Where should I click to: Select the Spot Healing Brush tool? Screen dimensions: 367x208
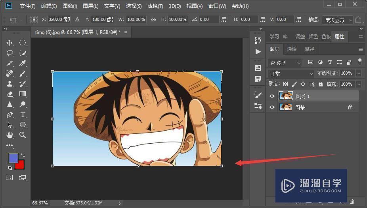click(10, 74)
